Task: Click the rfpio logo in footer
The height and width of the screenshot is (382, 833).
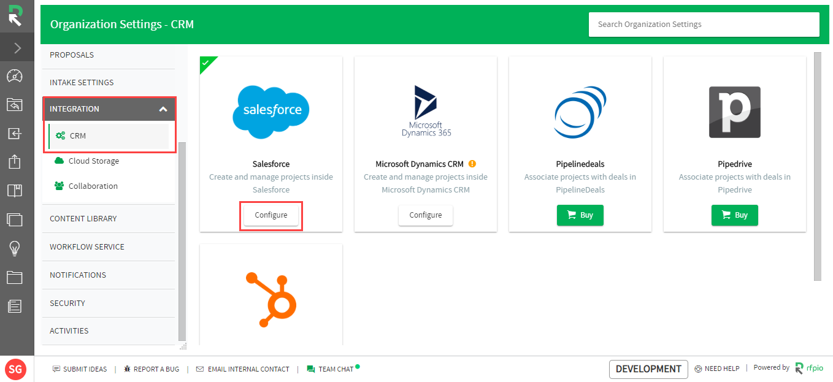Action: 810,368
